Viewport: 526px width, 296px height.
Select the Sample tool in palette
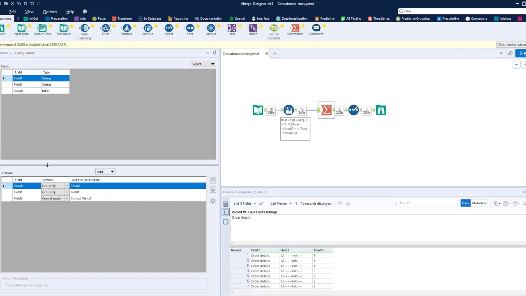click(148, 30)
